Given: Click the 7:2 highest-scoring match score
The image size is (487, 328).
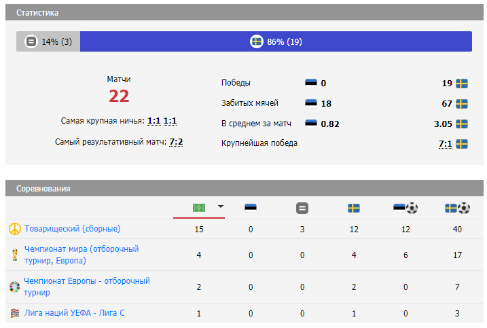Looking at the screenshot, I should (176, 142).
